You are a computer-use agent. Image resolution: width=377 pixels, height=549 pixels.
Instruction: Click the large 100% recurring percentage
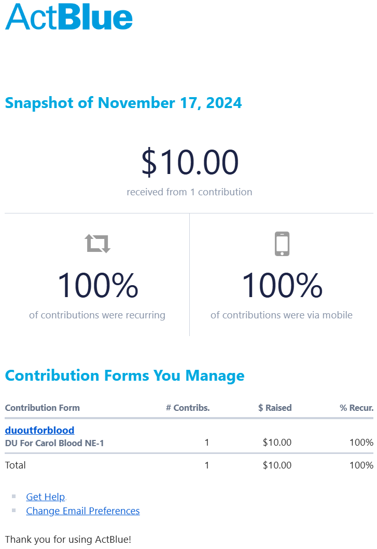97,286
